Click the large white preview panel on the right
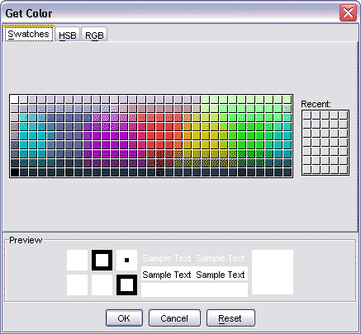The height and width of the screenshot is (334, 361). click(x=273, y=272)
